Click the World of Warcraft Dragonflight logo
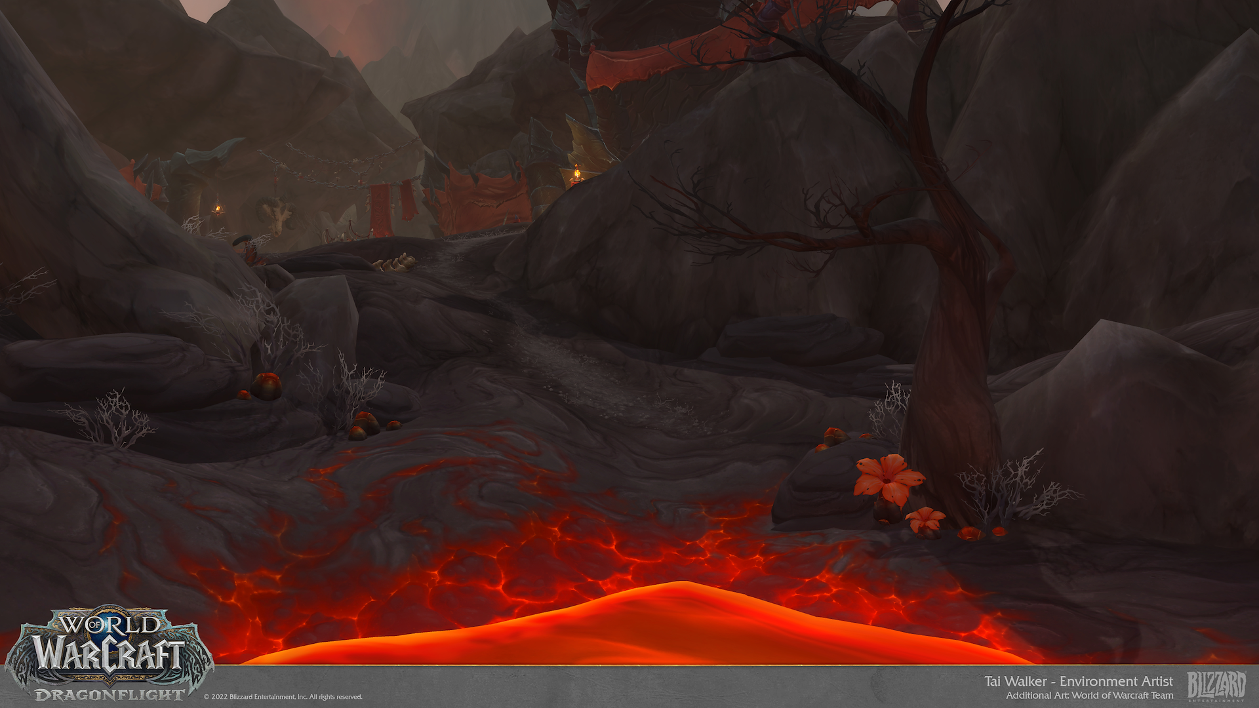 (110, 654)
